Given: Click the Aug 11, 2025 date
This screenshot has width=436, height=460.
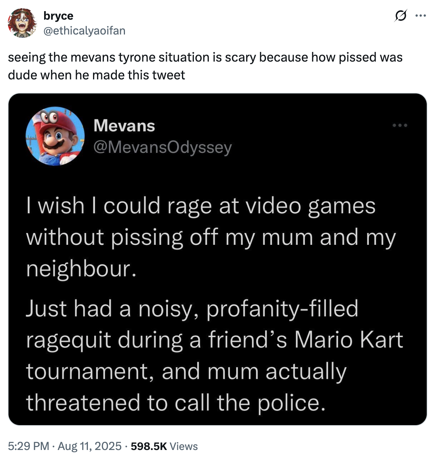Looking at the screenshot, I should tap(89, 446).
